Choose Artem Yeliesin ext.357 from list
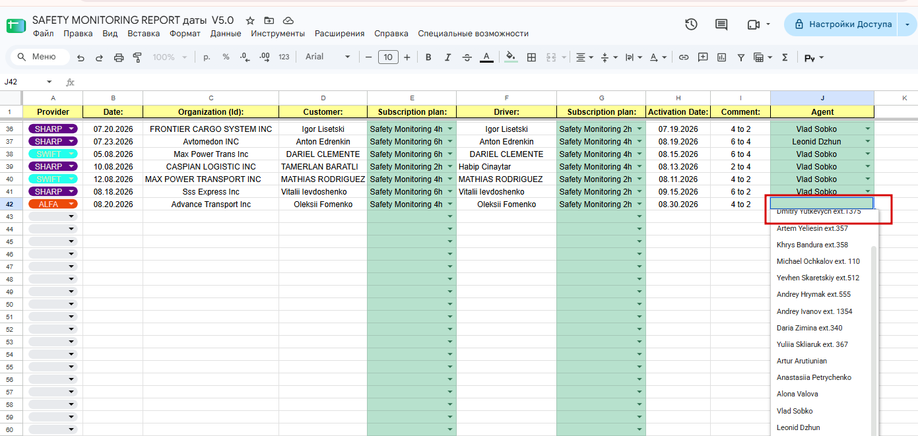 (x=812, y=228)
